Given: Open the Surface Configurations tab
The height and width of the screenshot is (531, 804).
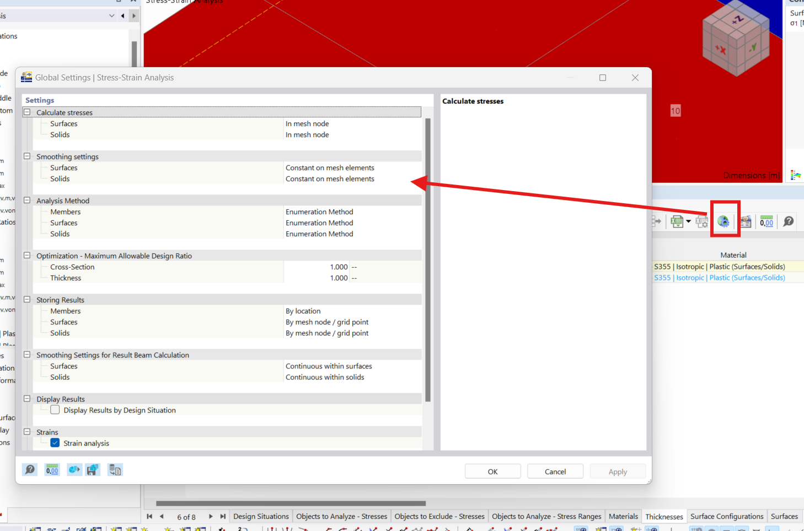Looking at the screenshot, I should tap(727, 517).
